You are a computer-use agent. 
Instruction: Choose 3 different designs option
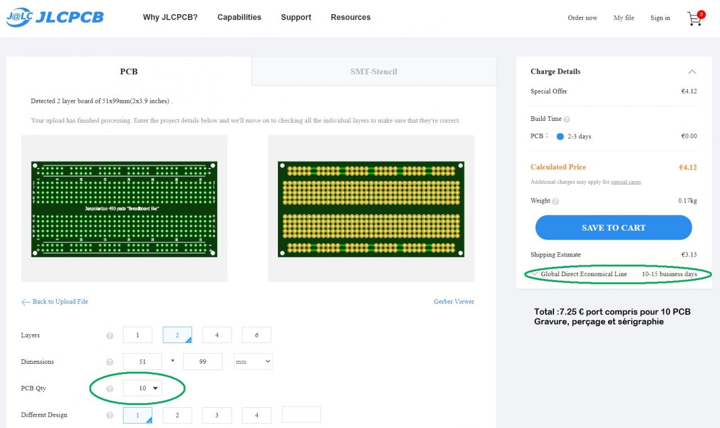coord(217,415)
